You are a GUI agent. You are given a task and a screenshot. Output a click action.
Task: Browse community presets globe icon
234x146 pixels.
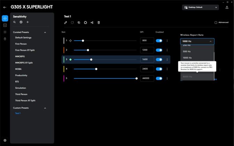point(21,22)
